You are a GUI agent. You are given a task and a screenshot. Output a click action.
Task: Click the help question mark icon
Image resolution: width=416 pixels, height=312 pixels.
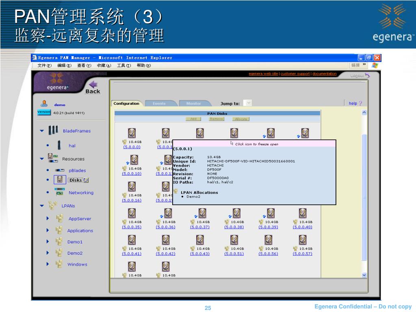(360, 103)
